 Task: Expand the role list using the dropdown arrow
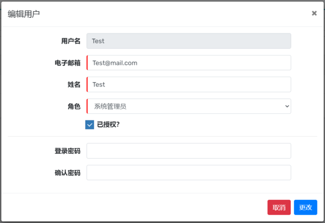click(287, 106)
